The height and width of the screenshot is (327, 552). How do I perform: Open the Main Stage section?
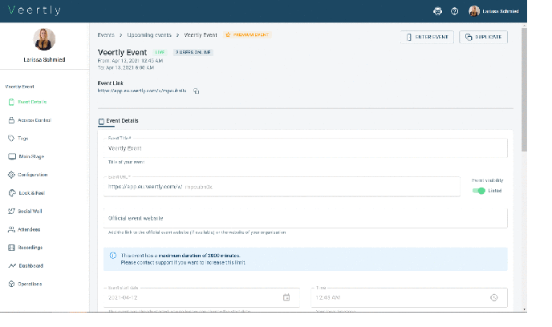pyautogui.click(x=26, y=156)
